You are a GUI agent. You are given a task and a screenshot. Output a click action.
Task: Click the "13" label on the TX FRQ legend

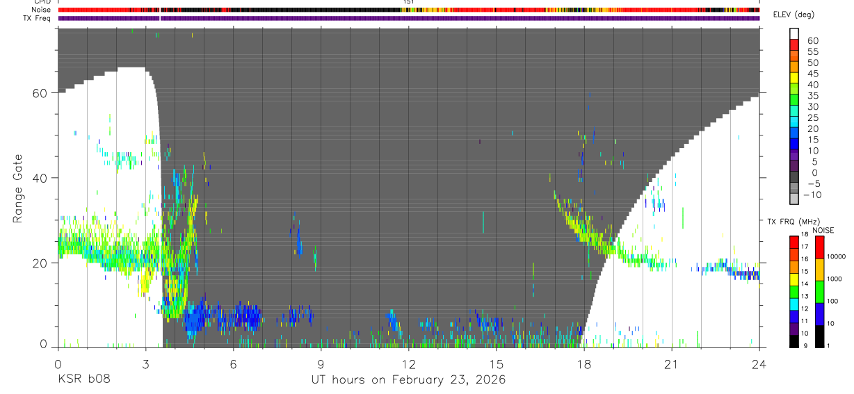click(x=804, y=296)
